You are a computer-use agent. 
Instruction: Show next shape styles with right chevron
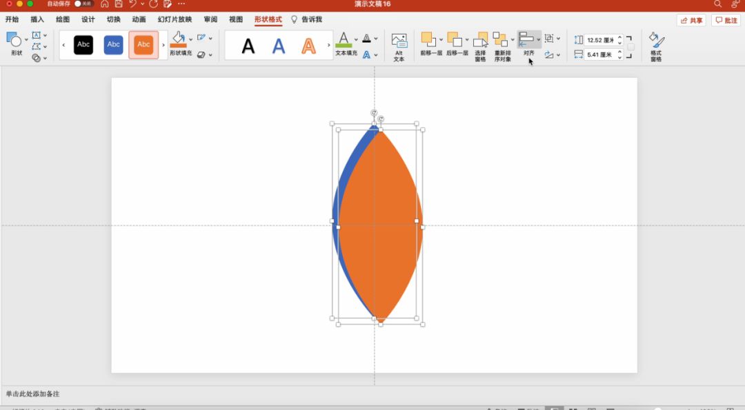click(163, 45)
